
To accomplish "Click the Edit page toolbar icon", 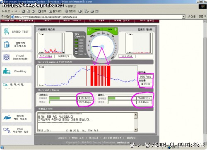I will [97, 12].
